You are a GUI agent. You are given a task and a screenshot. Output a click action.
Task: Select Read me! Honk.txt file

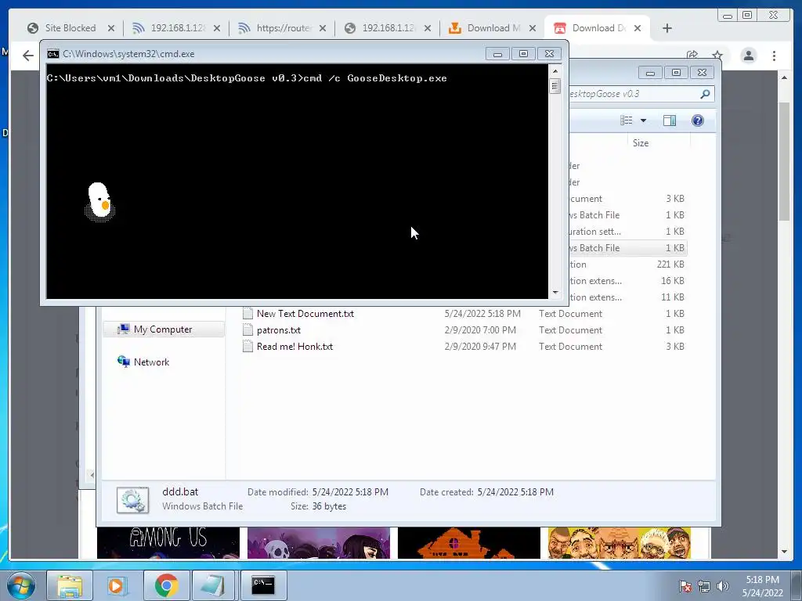click(x=294, y=347)
